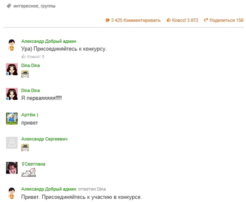Click the grinning smiley in Dina's comment
This screenshot has width=246, height=202.
(x=25, y=74)
